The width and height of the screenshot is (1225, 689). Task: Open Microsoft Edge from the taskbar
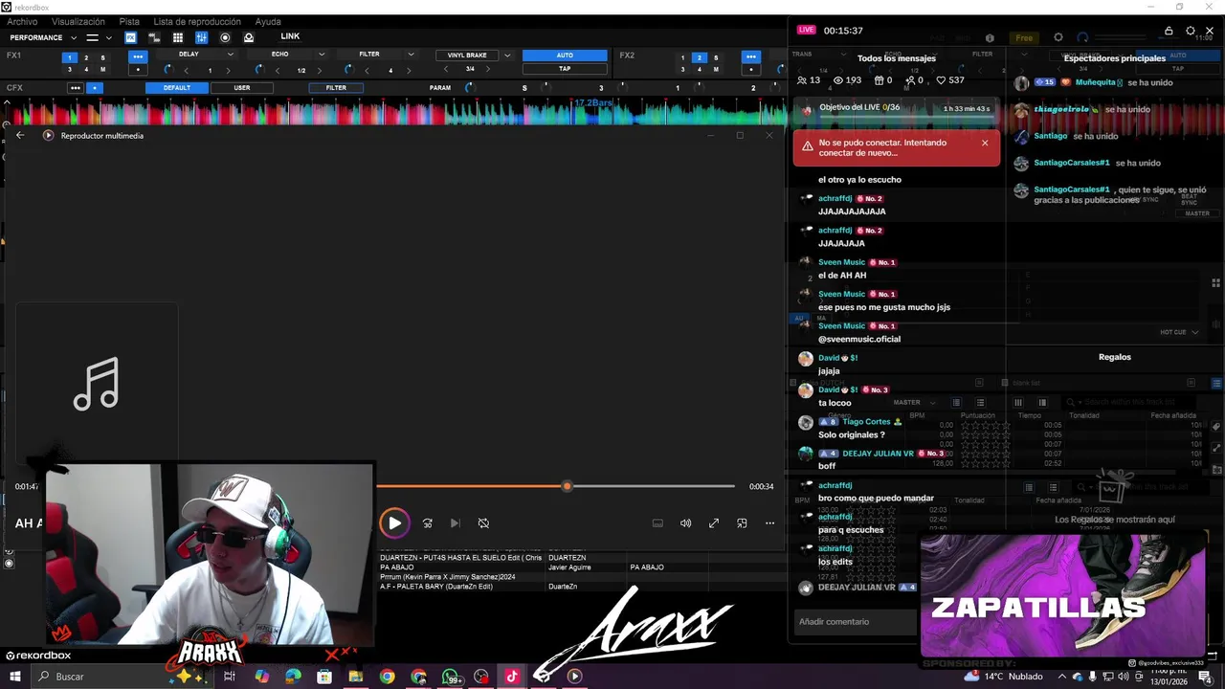point(293,677)
